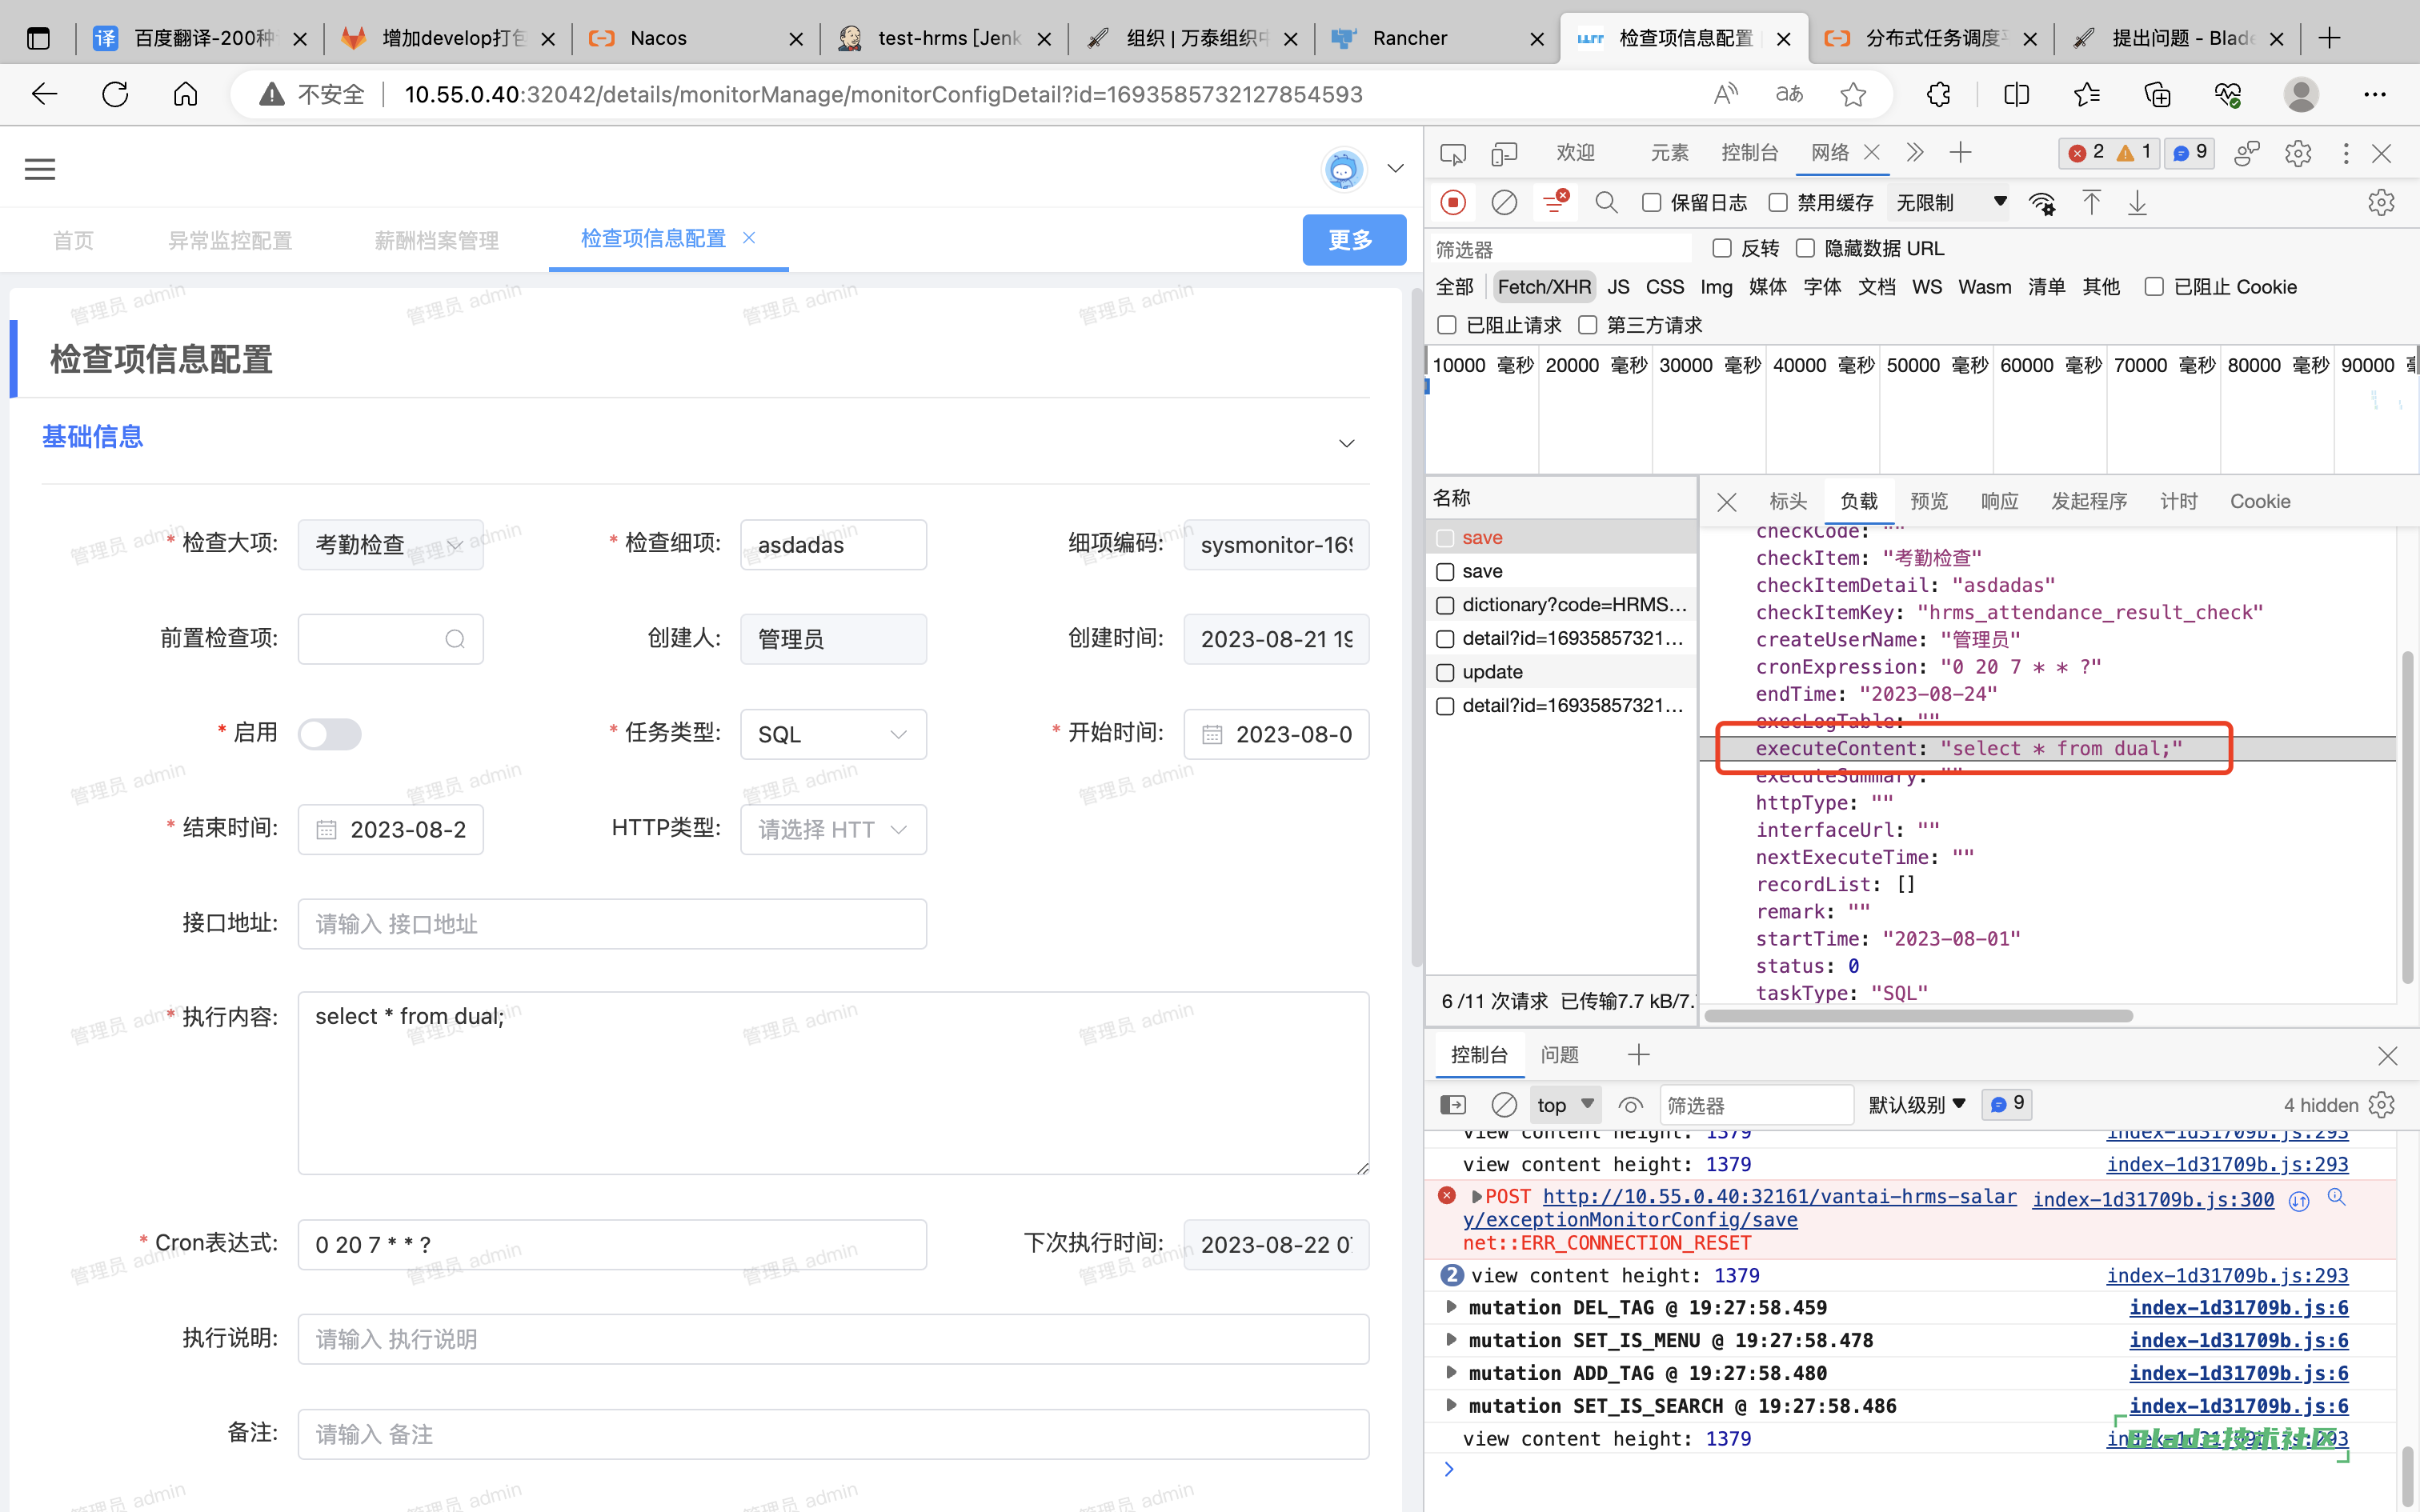The image size is (2420, 1512).
Task: Check 隐藏数据 URL checkbox
Action: coord(1805,248)
